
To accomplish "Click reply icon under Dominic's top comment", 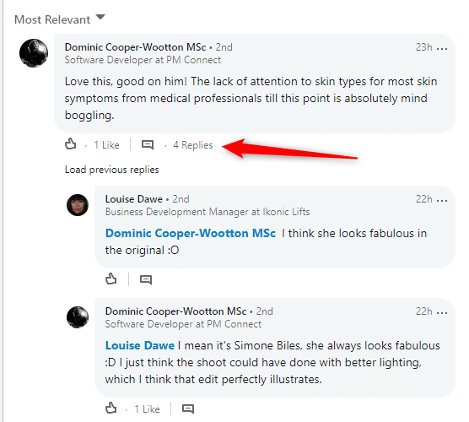I will 148,145.
